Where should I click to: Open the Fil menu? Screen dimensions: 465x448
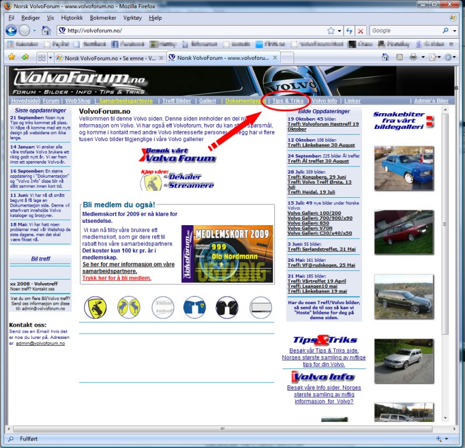tap(11, 18)
